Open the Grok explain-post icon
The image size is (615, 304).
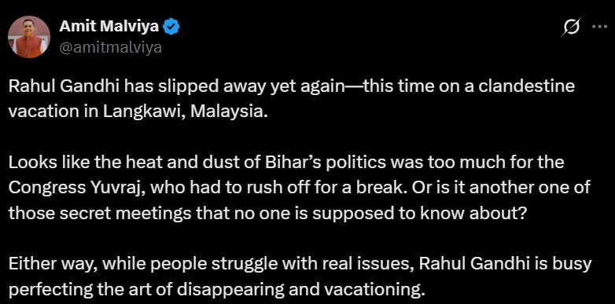tap(571, 27)
